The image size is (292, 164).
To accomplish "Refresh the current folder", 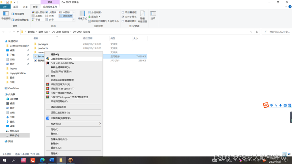I will 257,32.
